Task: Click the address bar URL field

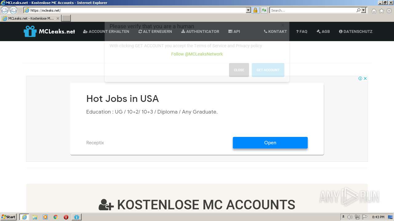Action: 135,10
